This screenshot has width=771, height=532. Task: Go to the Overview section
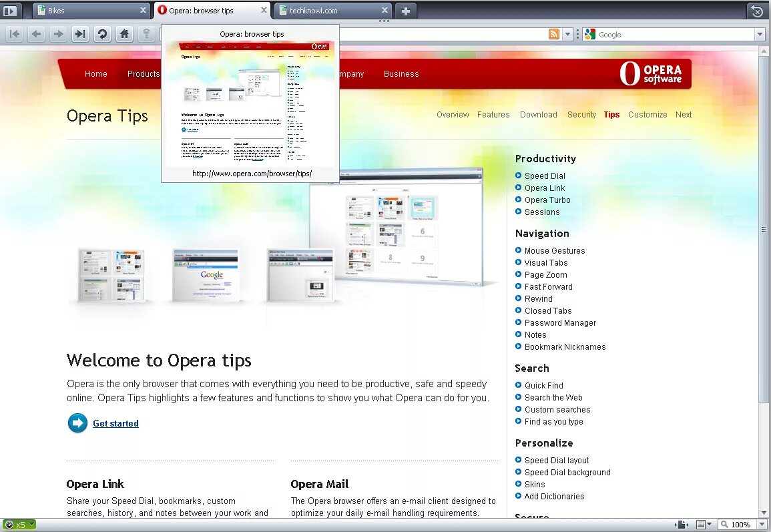pyautogui.click(x=453, y=115)
